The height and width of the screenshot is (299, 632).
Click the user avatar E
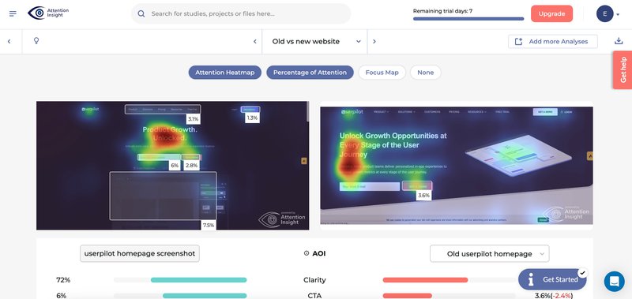tap(604, 13)
